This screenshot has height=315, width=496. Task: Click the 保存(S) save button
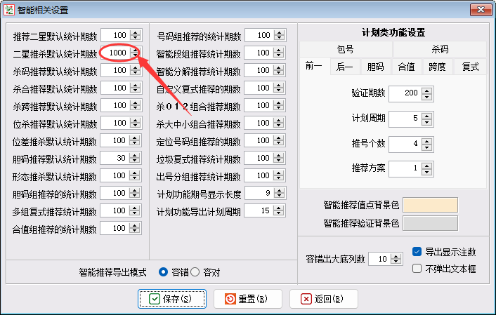click(172, 299)
